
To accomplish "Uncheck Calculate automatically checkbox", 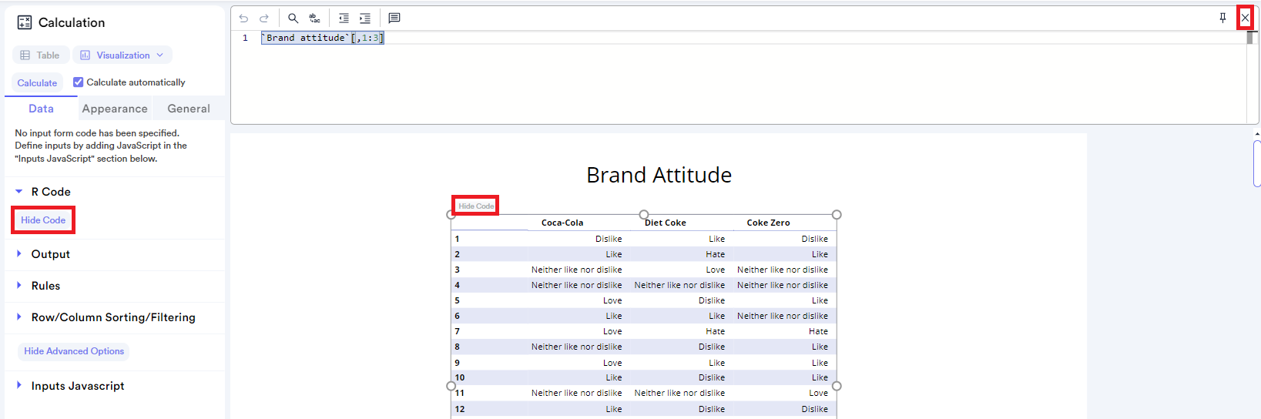I will coord(79,82).
